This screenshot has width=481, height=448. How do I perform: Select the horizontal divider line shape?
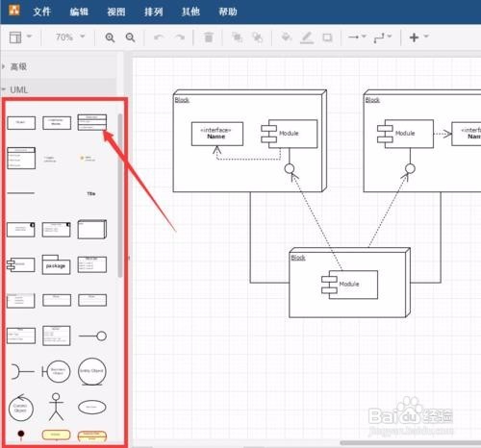(x=21, y=193)
